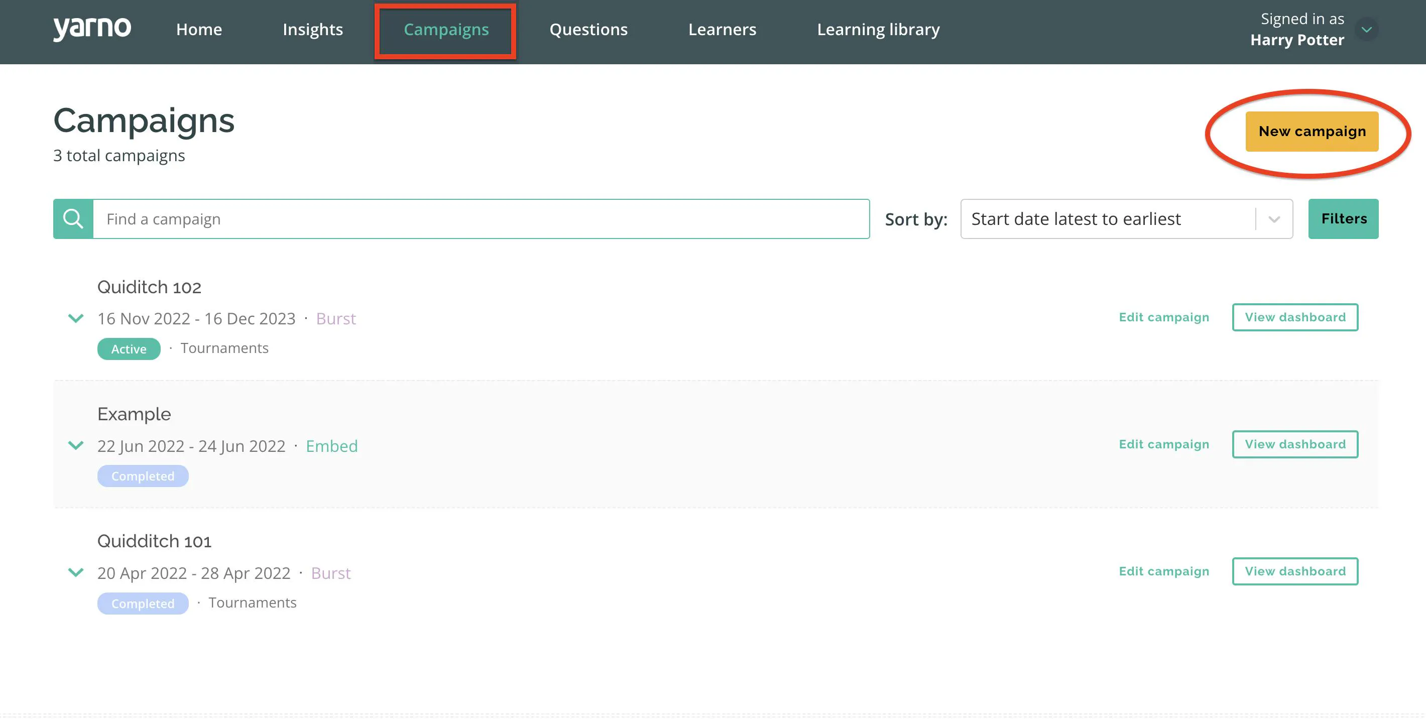Viewport: 1426px width, 719px height.
Task: Edit the Quiditch 102 campaign
Action: (1163, 317)
